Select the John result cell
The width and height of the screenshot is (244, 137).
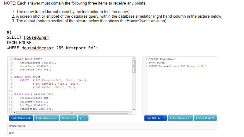pos(12,133)
